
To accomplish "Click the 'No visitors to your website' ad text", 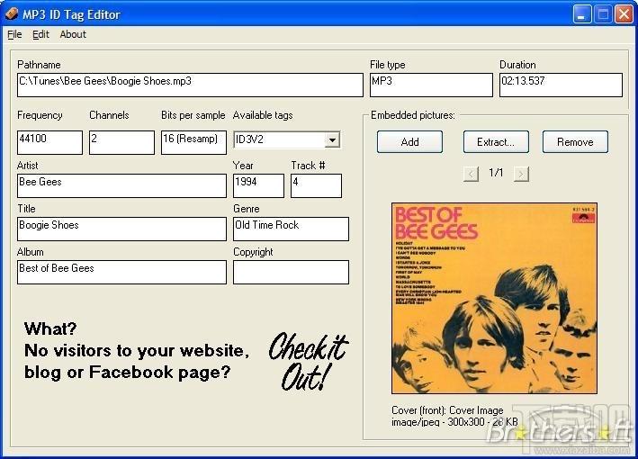I will point(137,350).
